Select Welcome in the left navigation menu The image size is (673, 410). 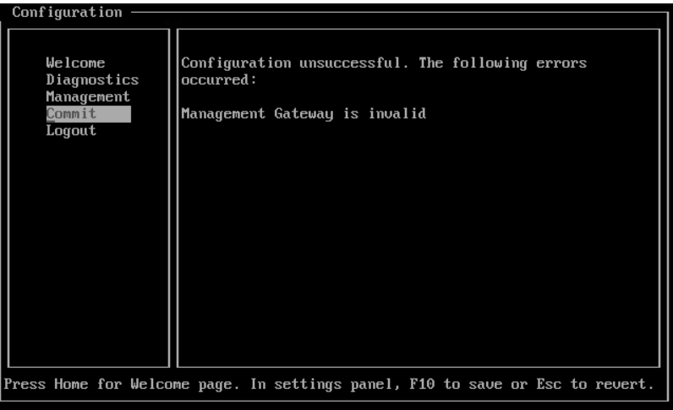click(75, 63)
